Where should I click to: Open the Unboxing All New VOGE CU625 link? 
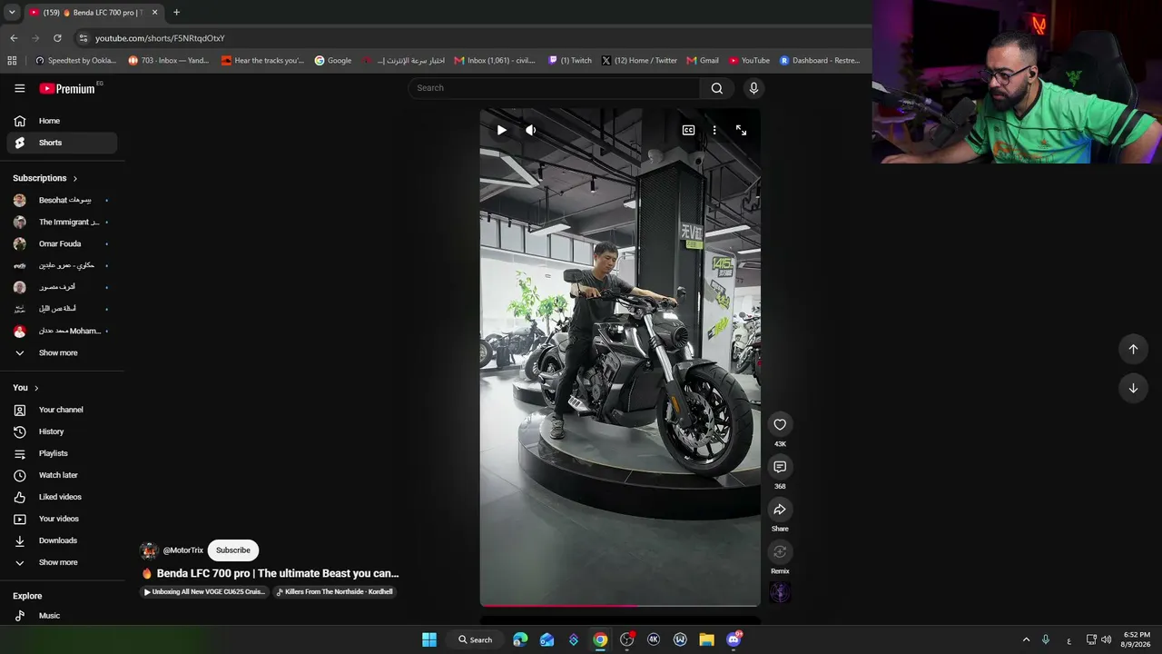click(204, 591)
